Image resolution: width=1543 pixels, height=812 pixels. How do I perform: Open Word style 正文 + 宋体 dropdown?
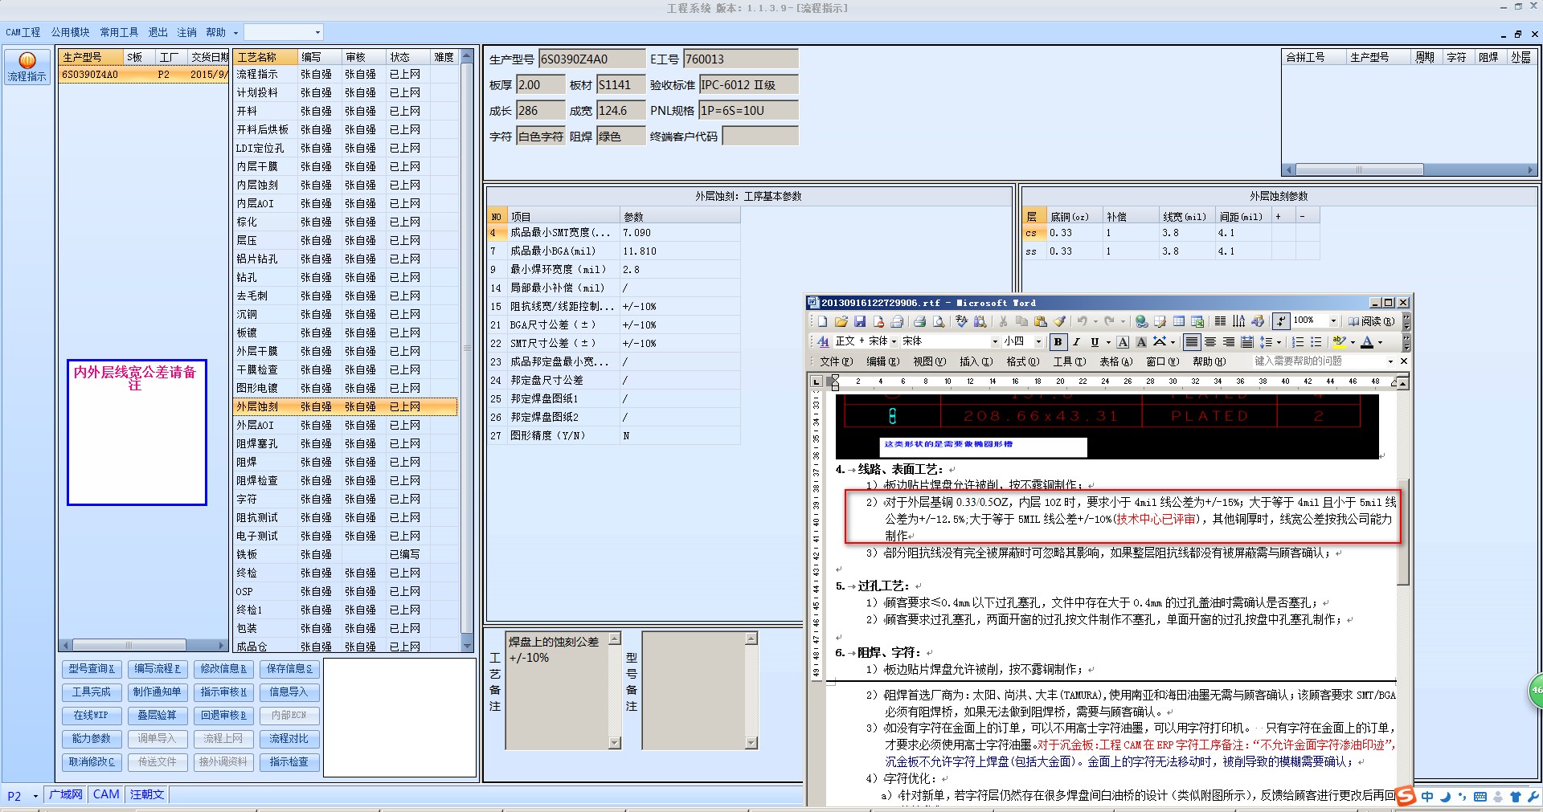(x=894, y=341)
